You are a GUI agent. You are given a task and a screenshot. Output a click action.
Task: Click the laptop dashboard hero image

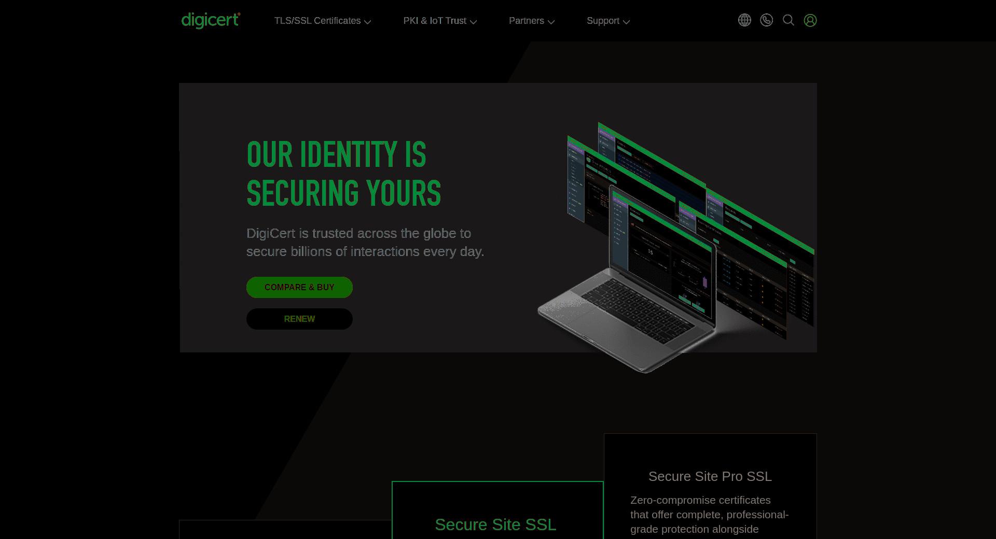675,247
